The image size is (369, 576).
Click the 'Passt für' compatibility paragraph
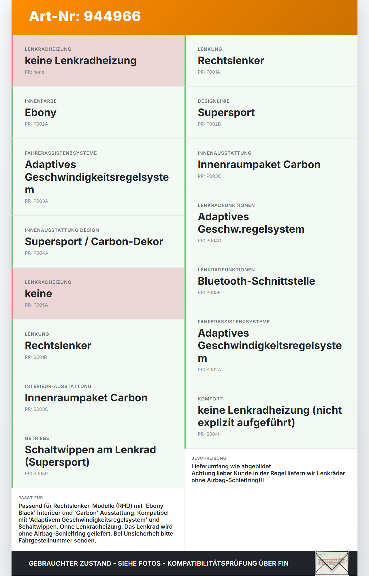[x=96, y=523]
